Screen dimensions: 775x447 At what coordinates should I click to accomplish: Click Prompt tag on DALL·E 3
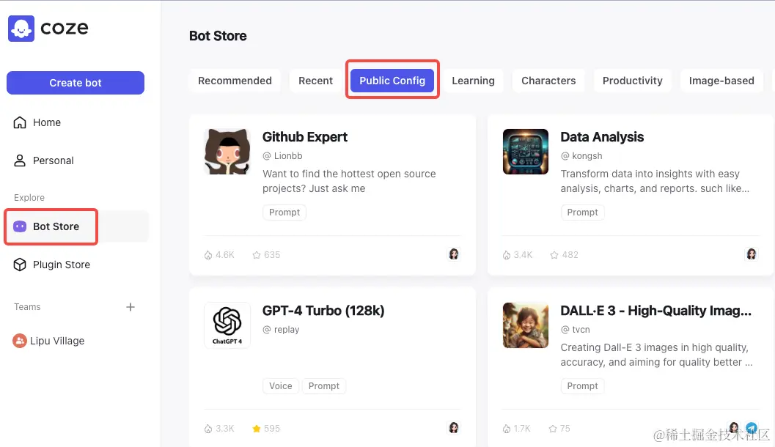click(582, 386)
